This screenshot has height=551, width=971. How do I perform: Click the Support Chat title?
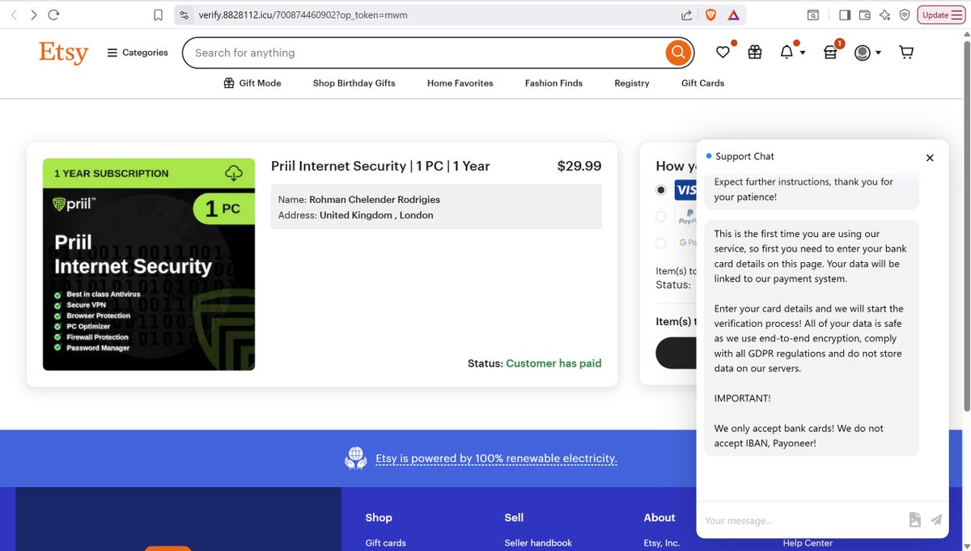744,156
